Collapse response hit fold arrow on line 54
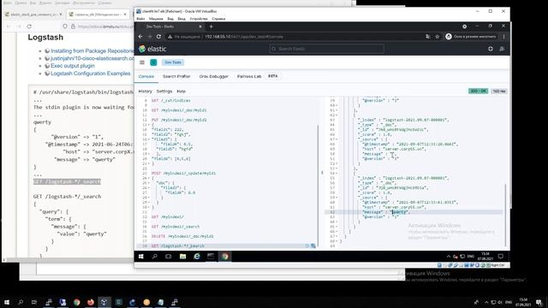Image resolution: width=548 pixels, height=308 pixels. 337,173
